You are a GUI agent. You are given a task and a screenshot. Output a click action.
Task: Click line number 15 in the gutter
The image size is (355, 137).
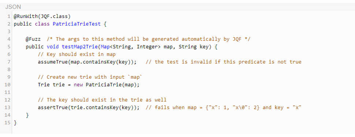tap(7, 123)
